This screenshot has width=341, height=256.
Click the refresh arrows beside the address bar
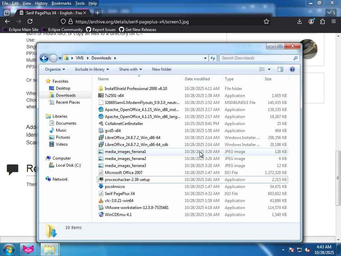pos(212,58)
